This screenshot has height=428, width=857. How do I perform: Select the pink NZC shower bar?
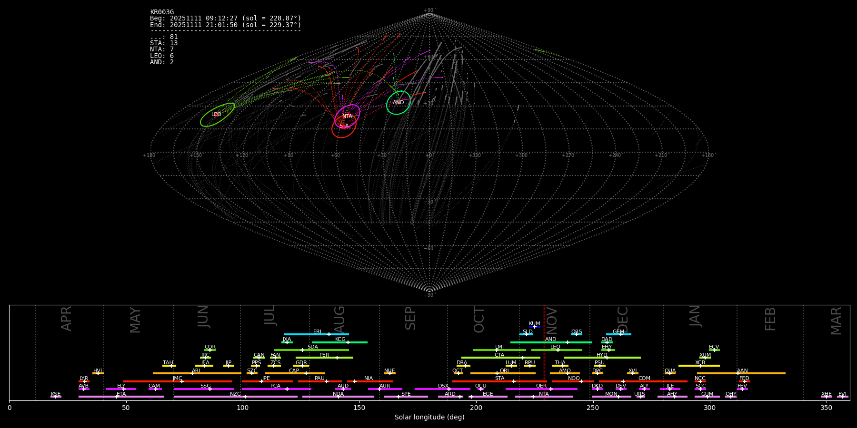(267, 397)
